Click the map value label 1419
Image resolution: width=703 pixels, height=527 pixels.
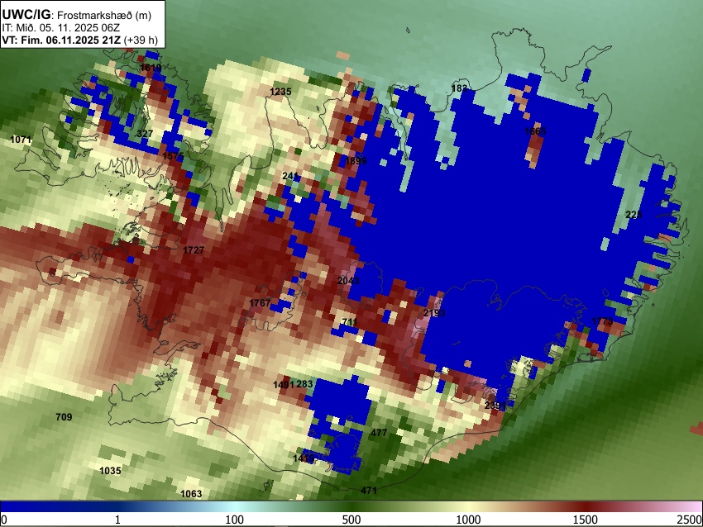304,458
